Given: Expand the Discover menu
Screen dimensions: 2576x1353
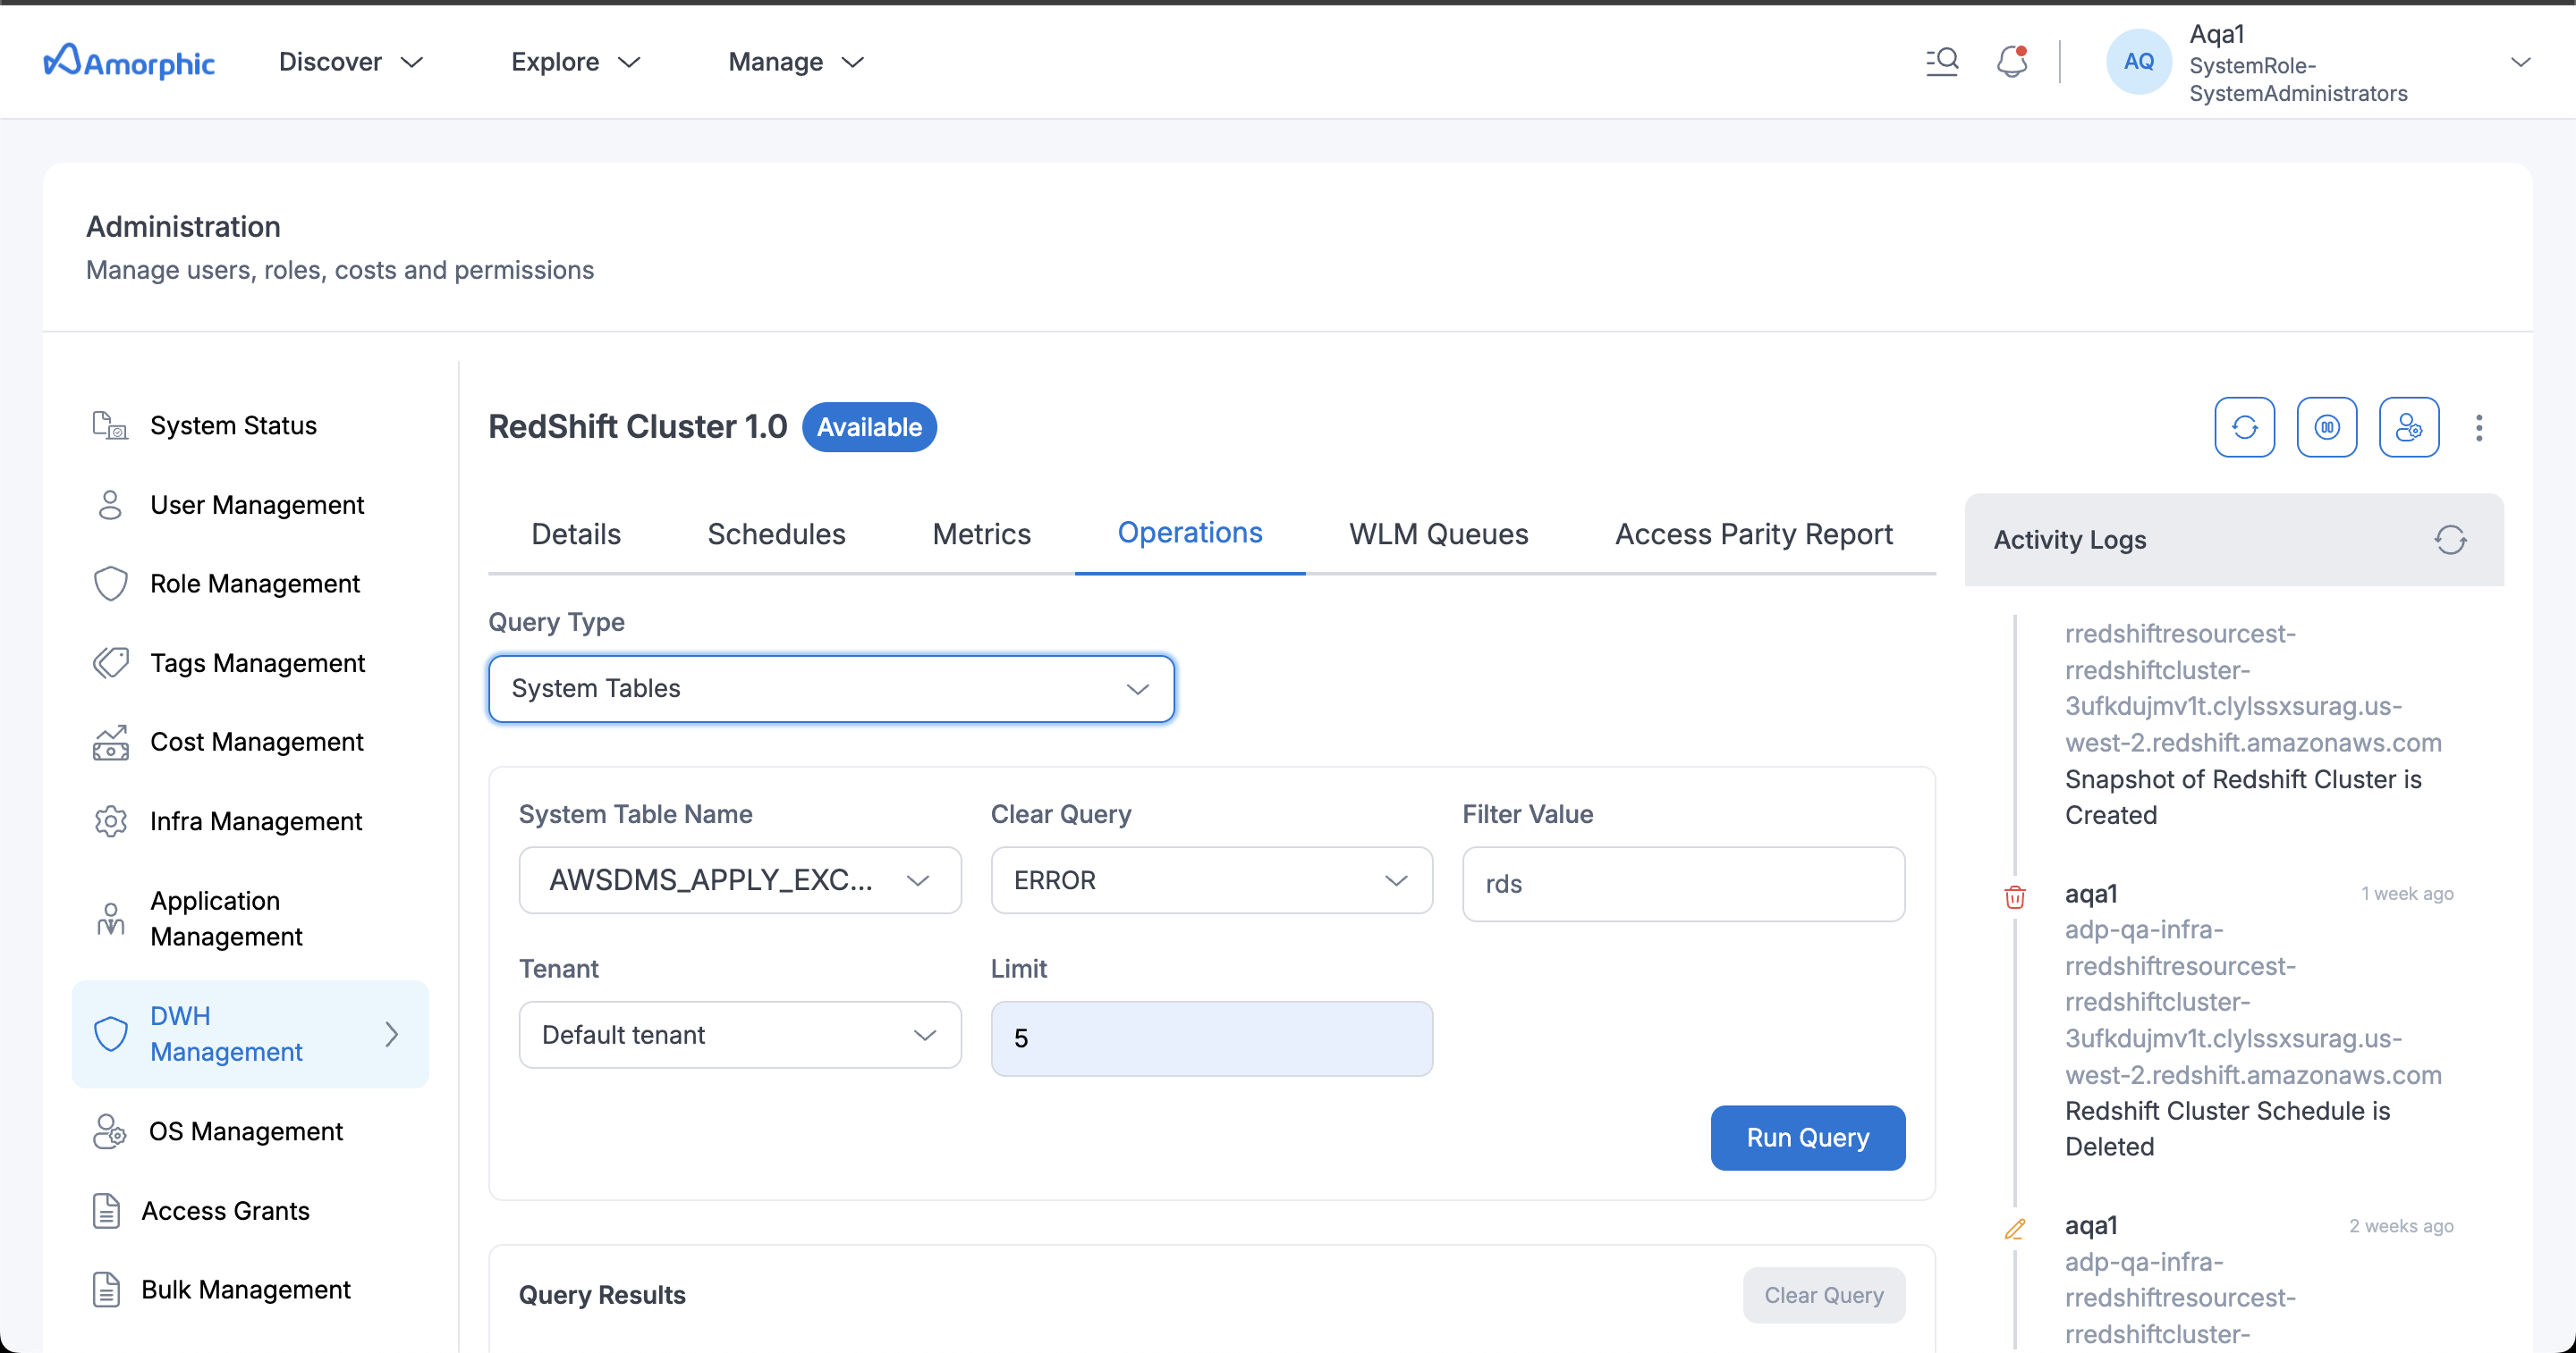Looking at the screenshot, I should [351, 62].
